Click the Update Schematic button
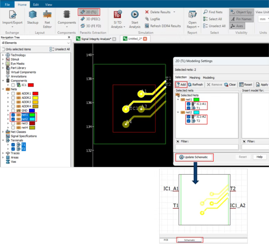 [x=194, y=157]
